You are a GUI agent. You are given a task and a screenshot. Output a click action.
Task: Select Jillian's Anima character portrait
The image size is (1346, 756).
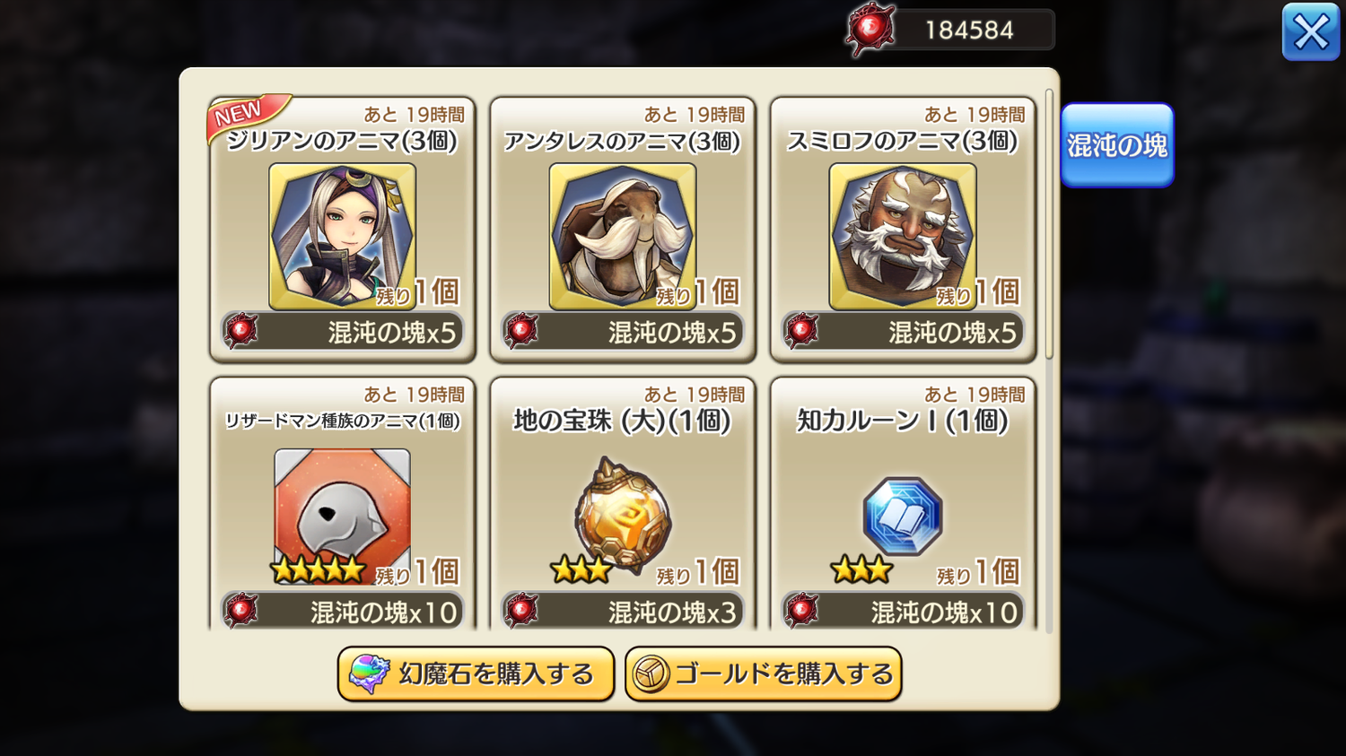[x=342, y=237]
